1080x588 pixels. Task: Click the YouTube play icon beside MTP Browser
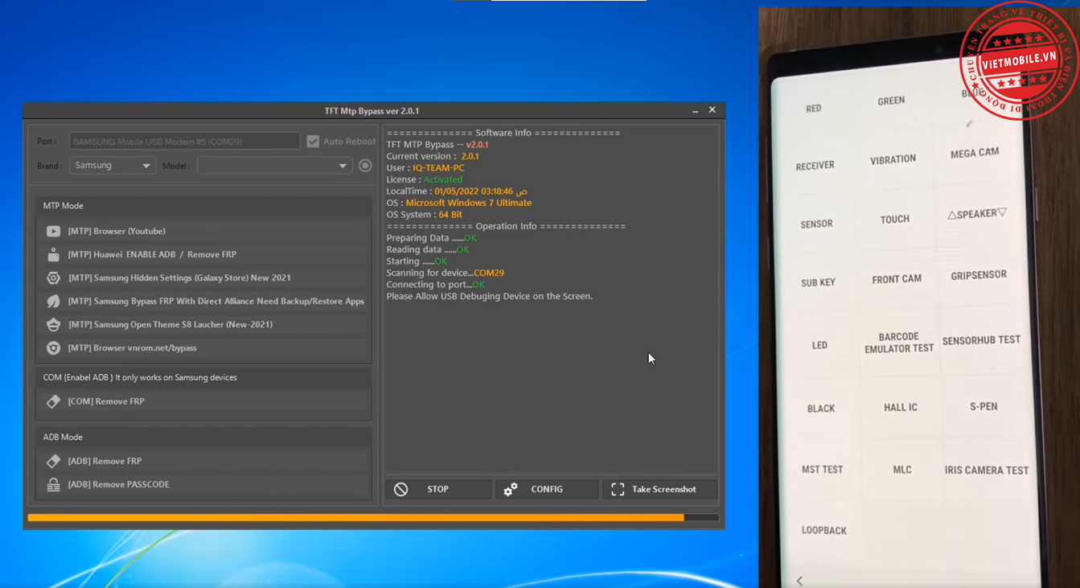53,231
